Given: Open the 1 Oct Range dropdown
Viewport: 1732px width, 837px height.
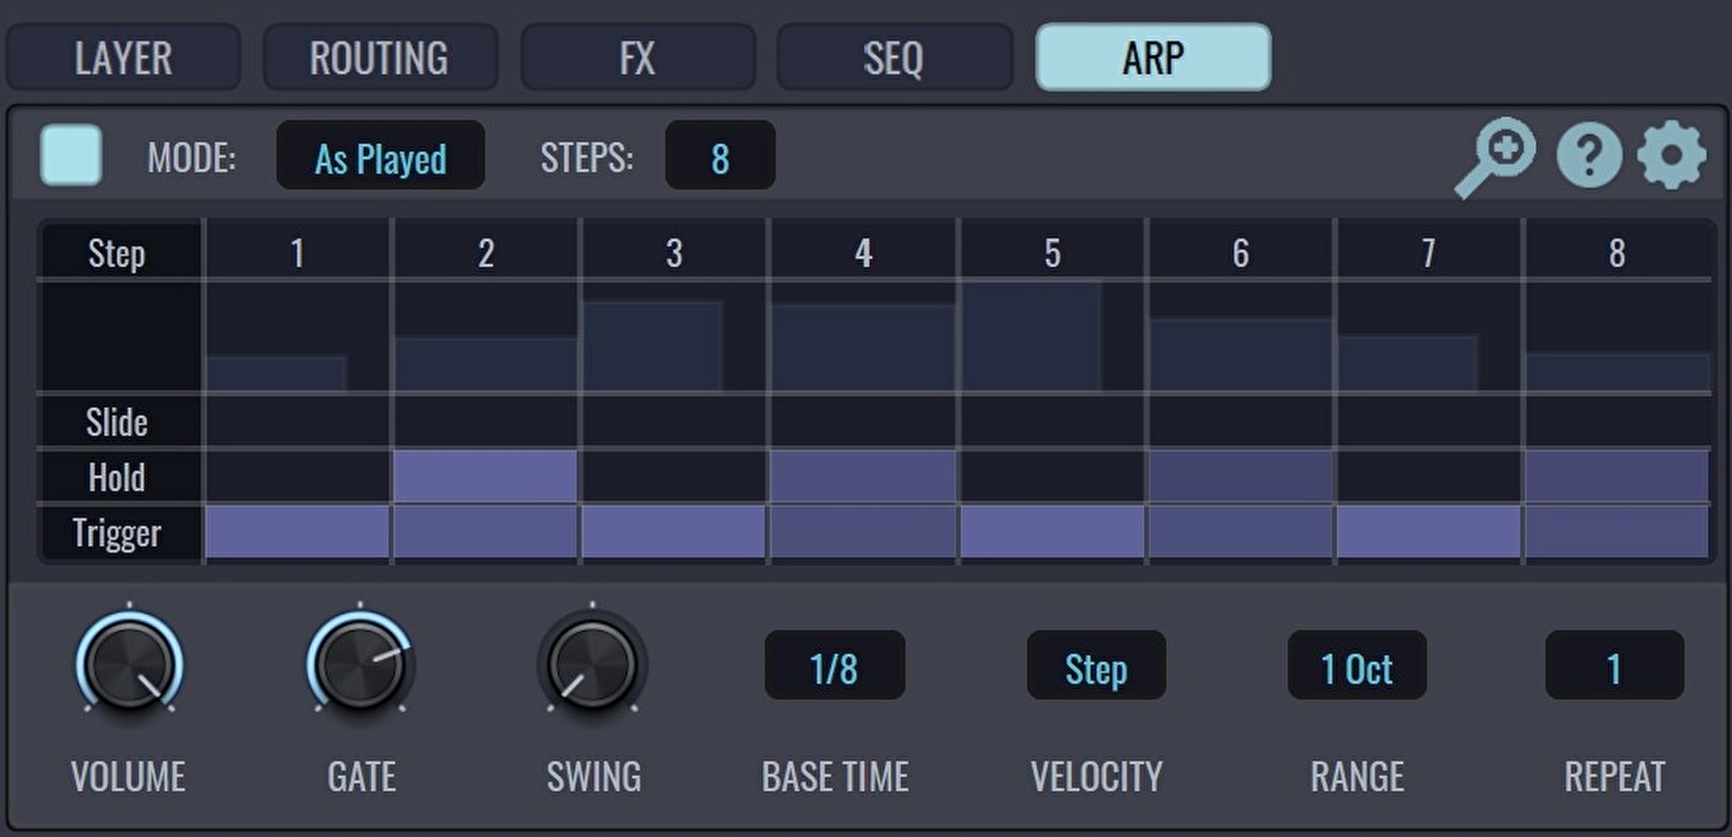Looking at the screenshot, I should [x=1356, y=666].
